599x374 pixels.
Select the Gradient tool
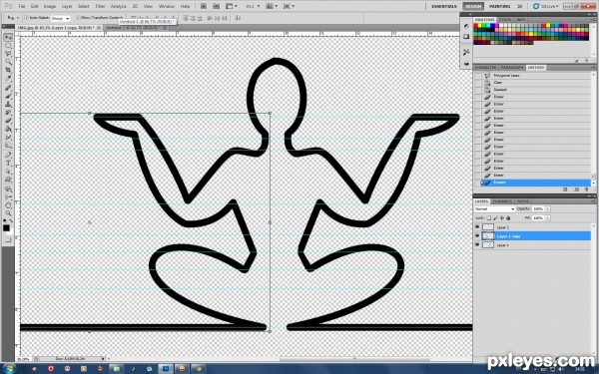click(x=8, y=129)
